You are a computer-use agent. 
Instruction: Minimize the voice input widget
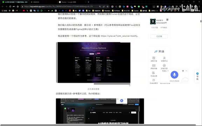186,71
